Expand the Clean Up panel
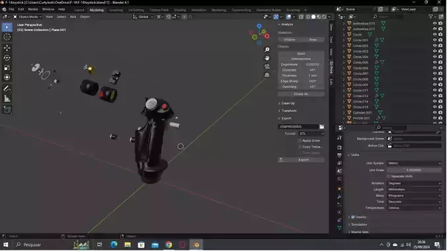Viewport: 447px width, 251px height. point(288,104)
